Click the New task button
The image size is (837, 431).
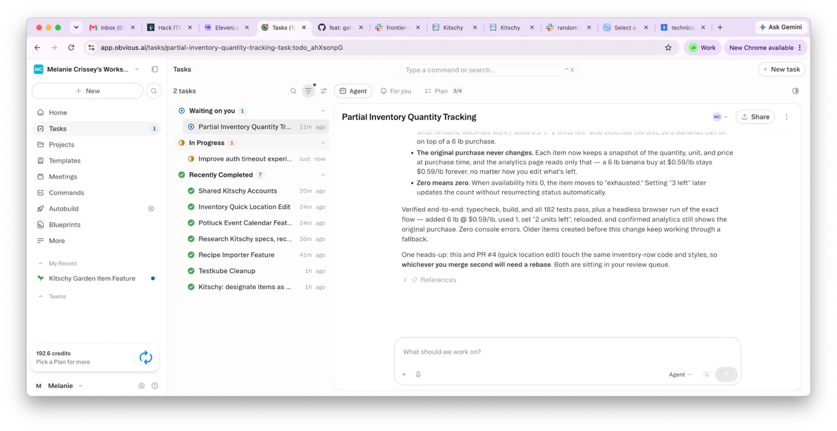click(x=782, y=69)
